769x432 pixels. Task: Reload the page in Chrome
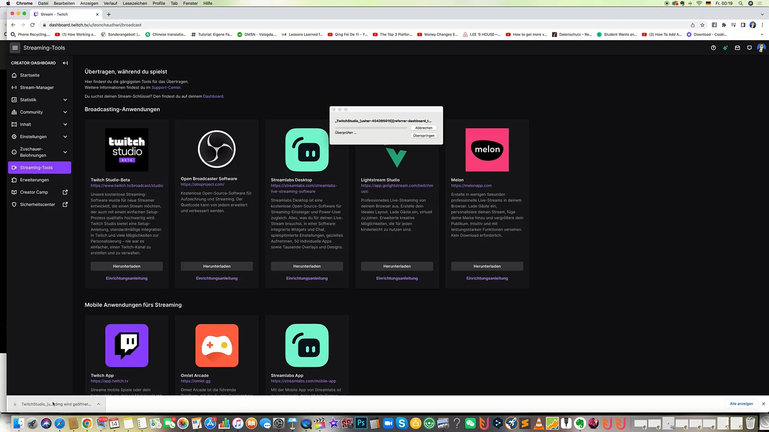[x=32, y=25]
